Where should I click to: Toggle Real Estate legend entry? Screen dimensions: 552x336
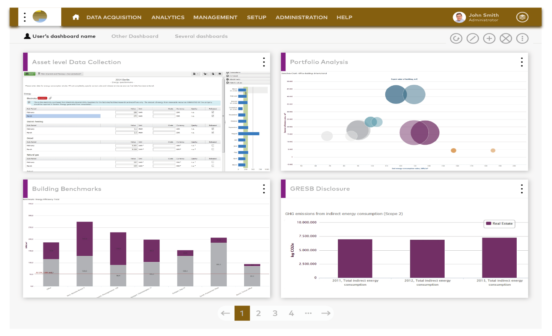pos(499,224)
